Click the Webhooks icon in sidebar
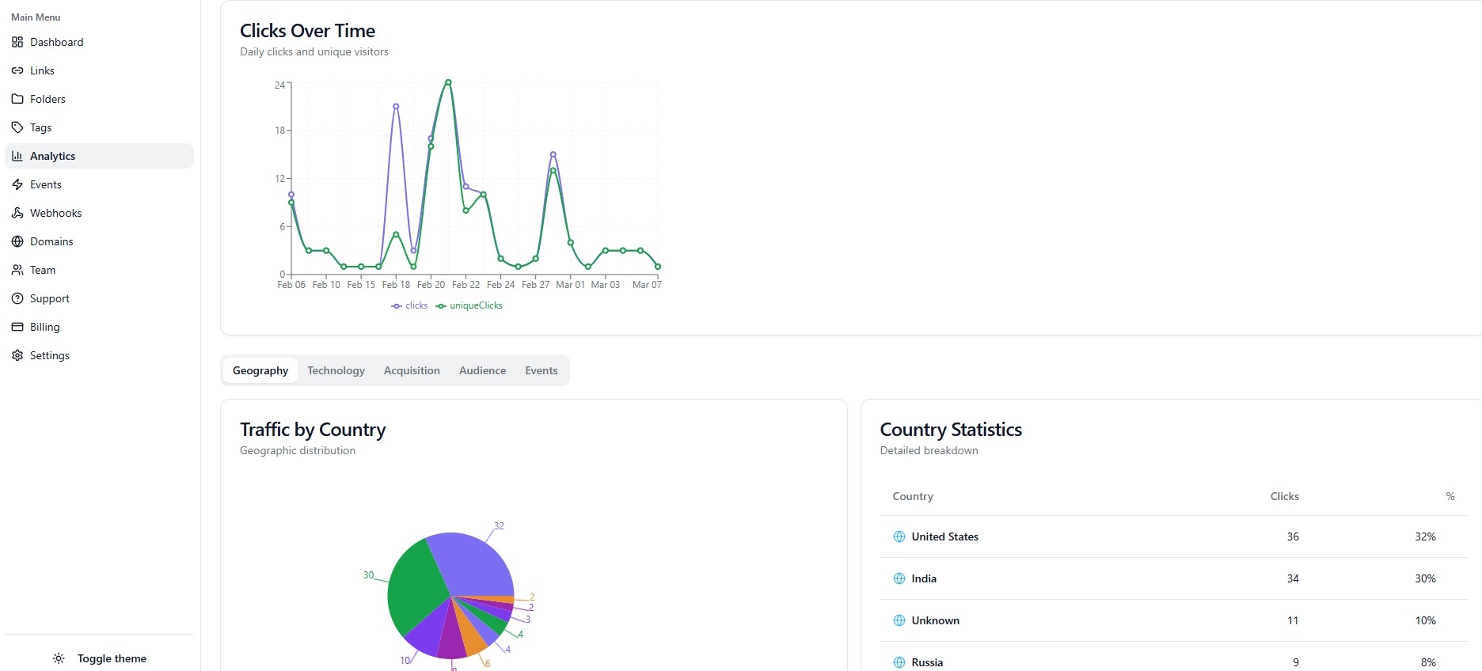 click(x=17, y=213)
